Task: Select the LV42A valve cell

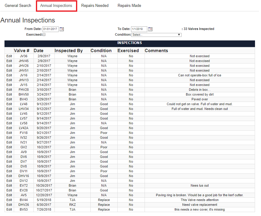Action: (24, 128)
